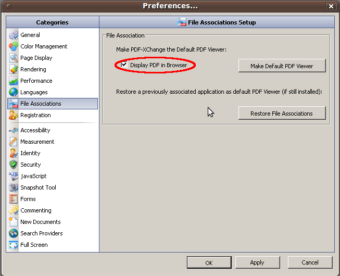Open Security preferences label
Viewport: 340px width, 276px height.
[31, 165]
